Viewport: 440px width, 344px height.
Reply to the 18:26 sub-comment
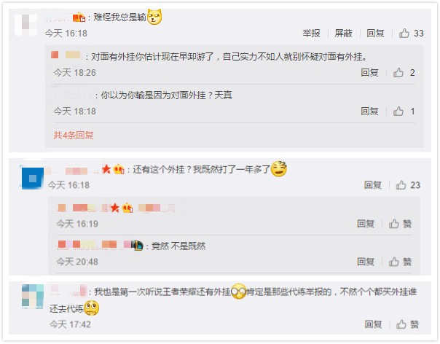(369, 73)
